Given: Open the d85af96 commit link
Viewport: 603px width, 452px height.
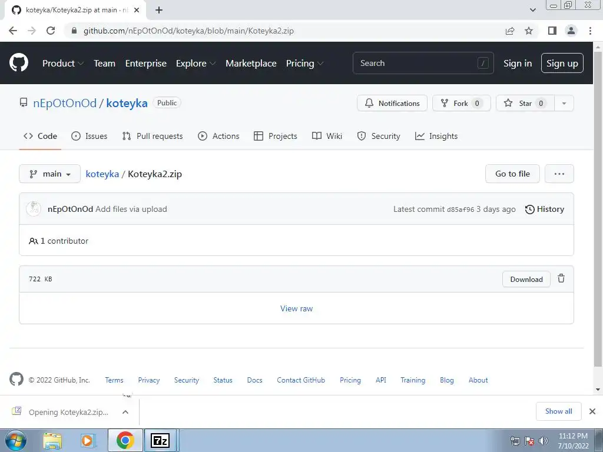Looking at the screenshot, I should [460, 210].
